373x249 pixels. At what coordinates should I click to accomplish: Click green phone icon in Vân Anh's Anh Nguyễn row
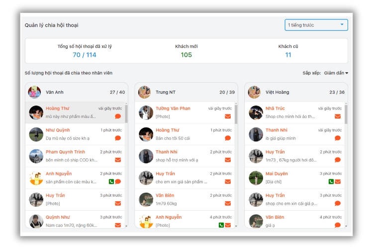coord(111,182)
